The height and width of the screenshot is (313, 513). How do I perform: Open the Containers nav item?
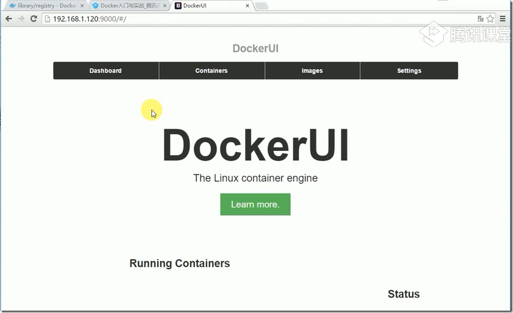(212, 70)
